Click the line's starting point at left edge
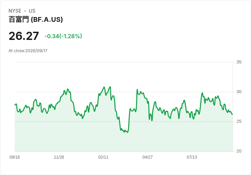This screenshot has width=251, height=175. [15, 105]
